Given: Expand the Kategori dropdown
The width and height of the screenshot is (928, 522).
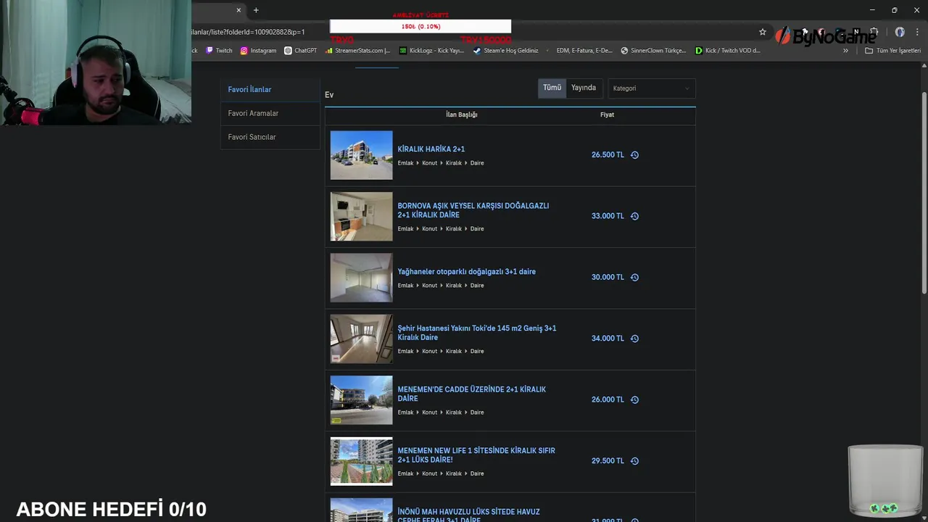Looking at the screenshot, I should coord(651,88).
